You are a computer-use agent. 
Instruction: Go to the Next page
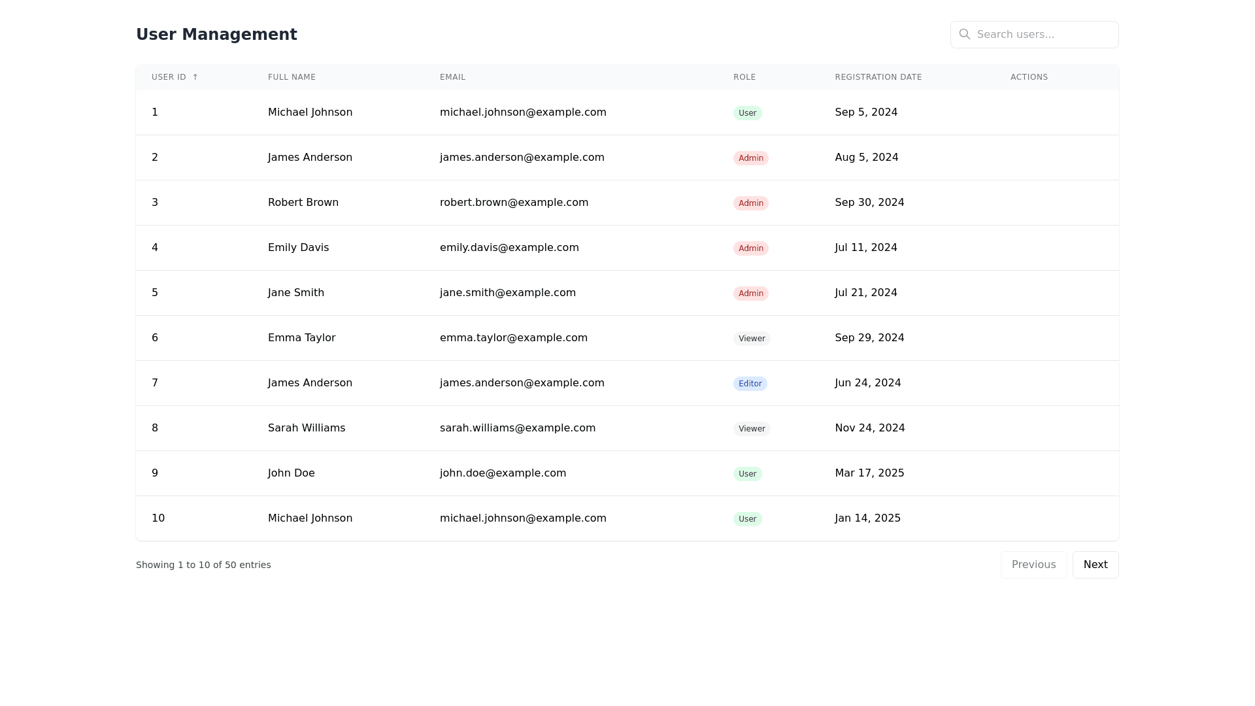click(1095, 565)
